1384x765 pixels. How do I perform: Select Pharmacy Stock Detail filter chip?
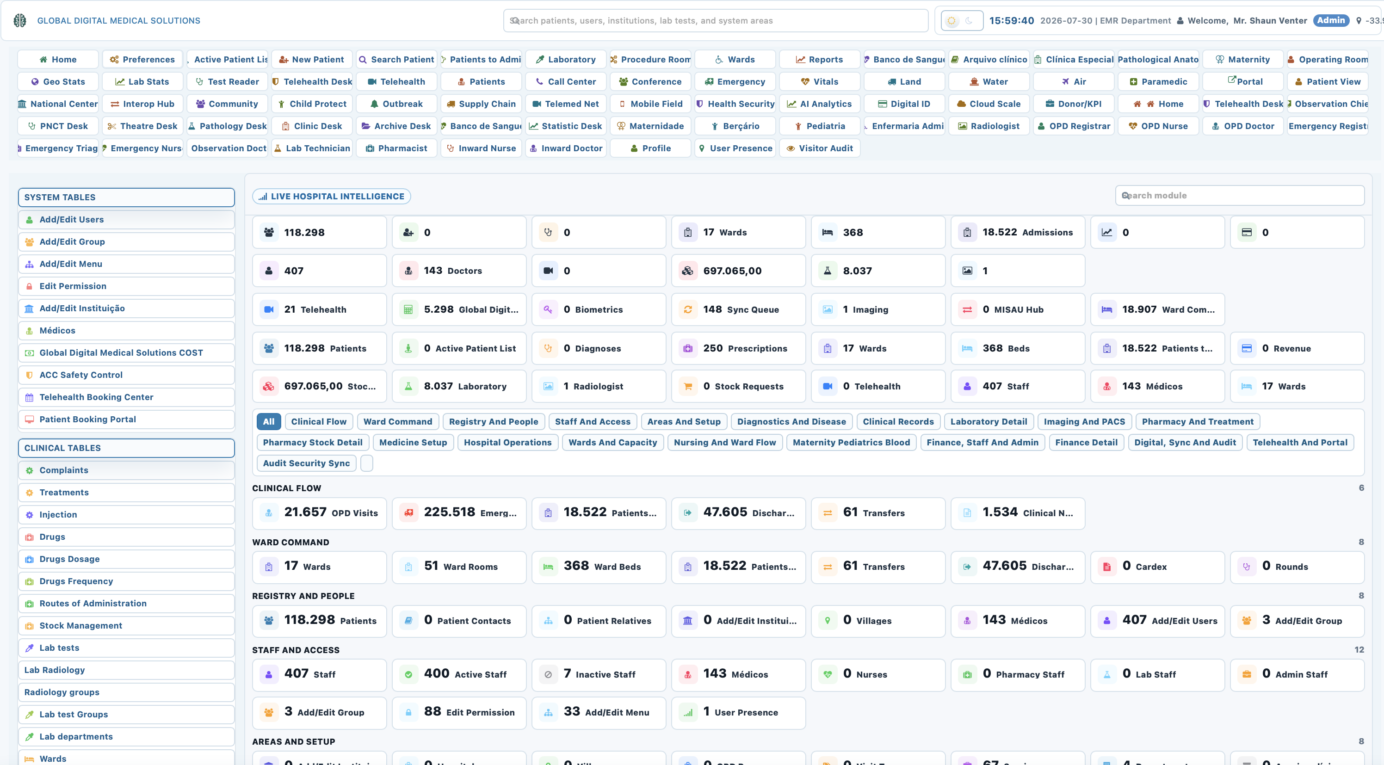tap(312, 442)
